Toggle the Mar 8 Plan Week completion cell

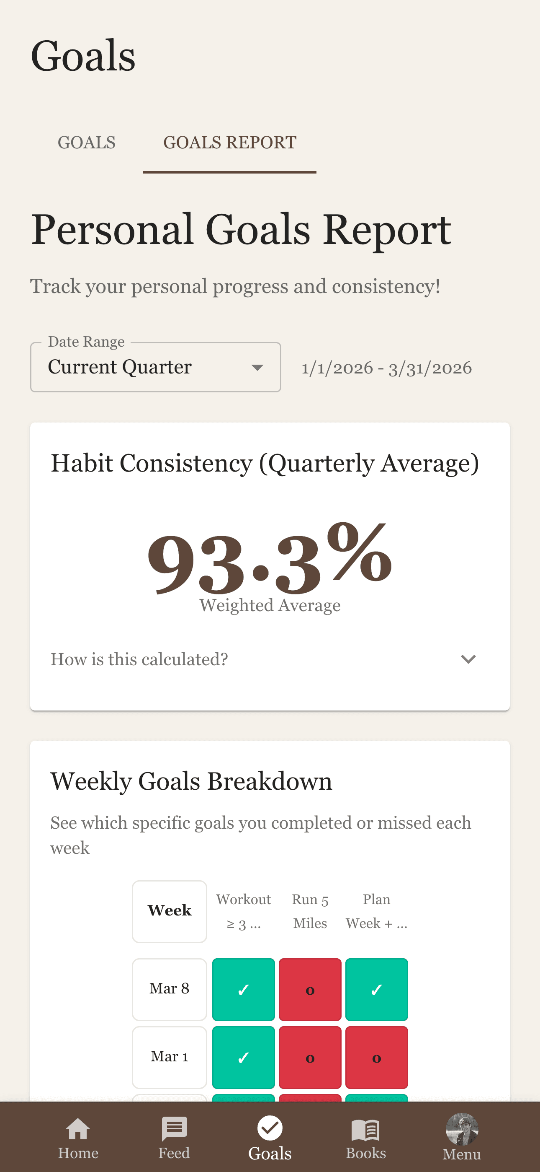[377, 989]
